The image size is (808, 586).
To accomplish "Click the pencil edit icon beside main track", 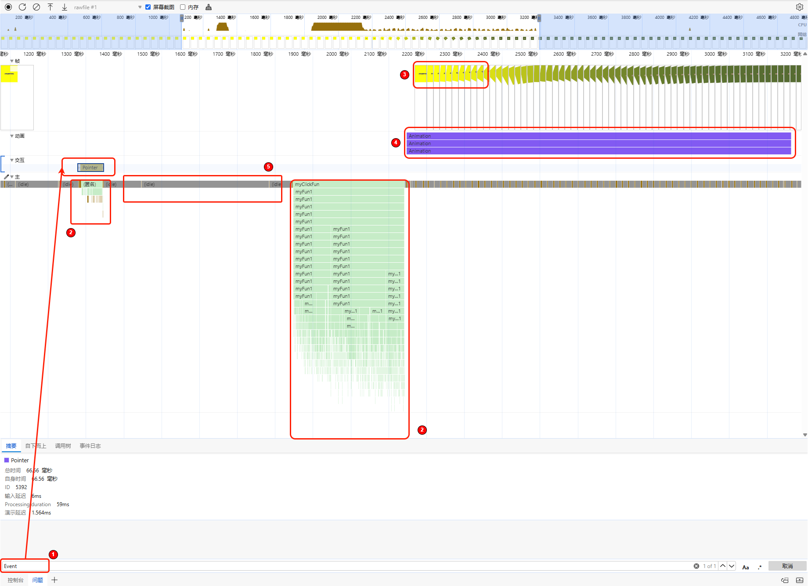I will [x=6, y=177].
